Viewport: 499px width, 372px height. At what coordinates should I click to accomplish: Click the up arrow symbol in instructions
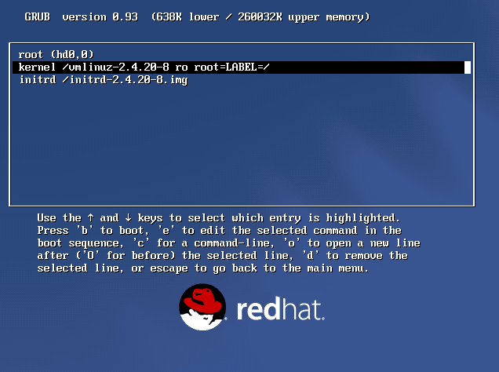(91, 217)
